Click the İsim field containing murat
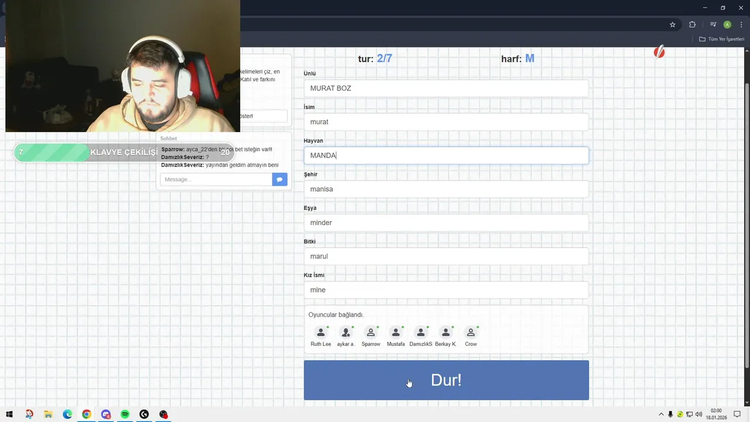750x422 pixels. pos(446,122)
